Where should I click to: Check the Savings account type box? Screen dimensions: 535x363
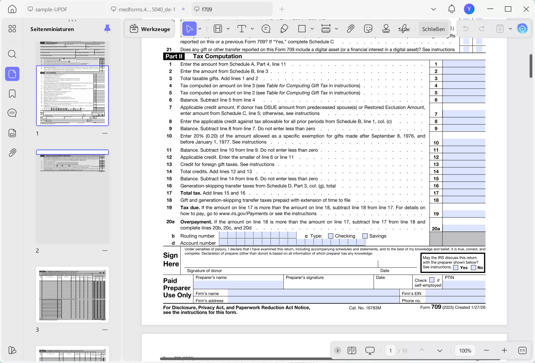tap(365, 236)
